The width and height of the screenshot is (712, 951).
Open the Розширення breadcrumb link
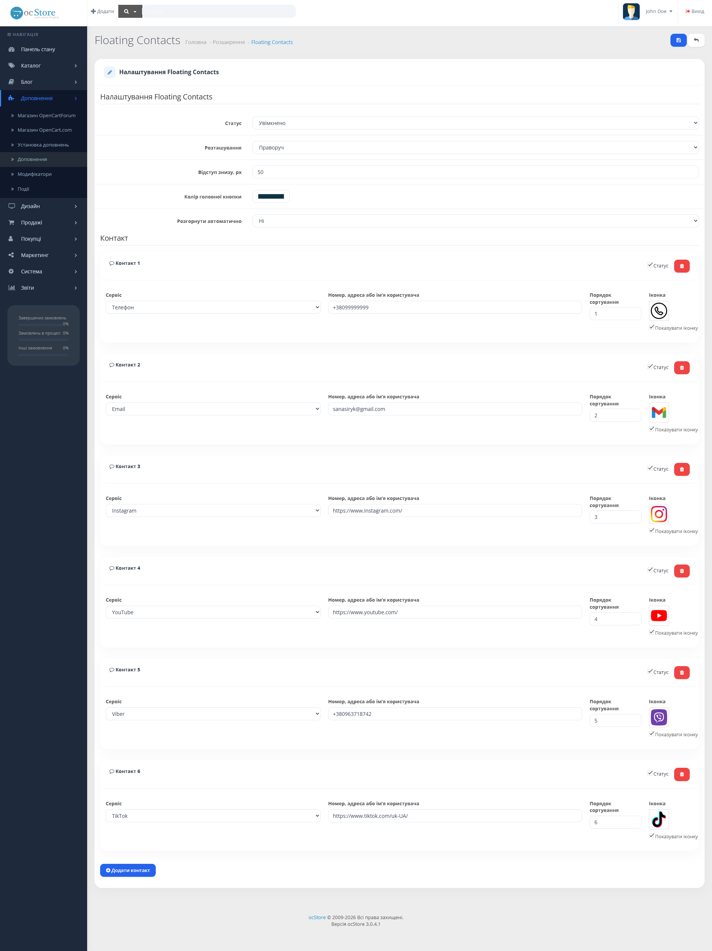point(228,42)
